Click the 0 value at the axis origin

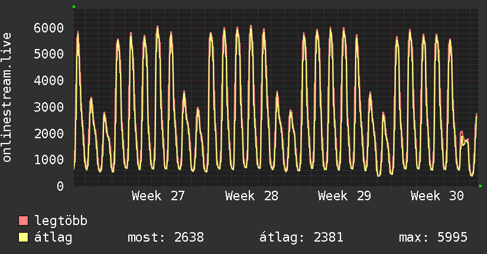tap(60, 186)
